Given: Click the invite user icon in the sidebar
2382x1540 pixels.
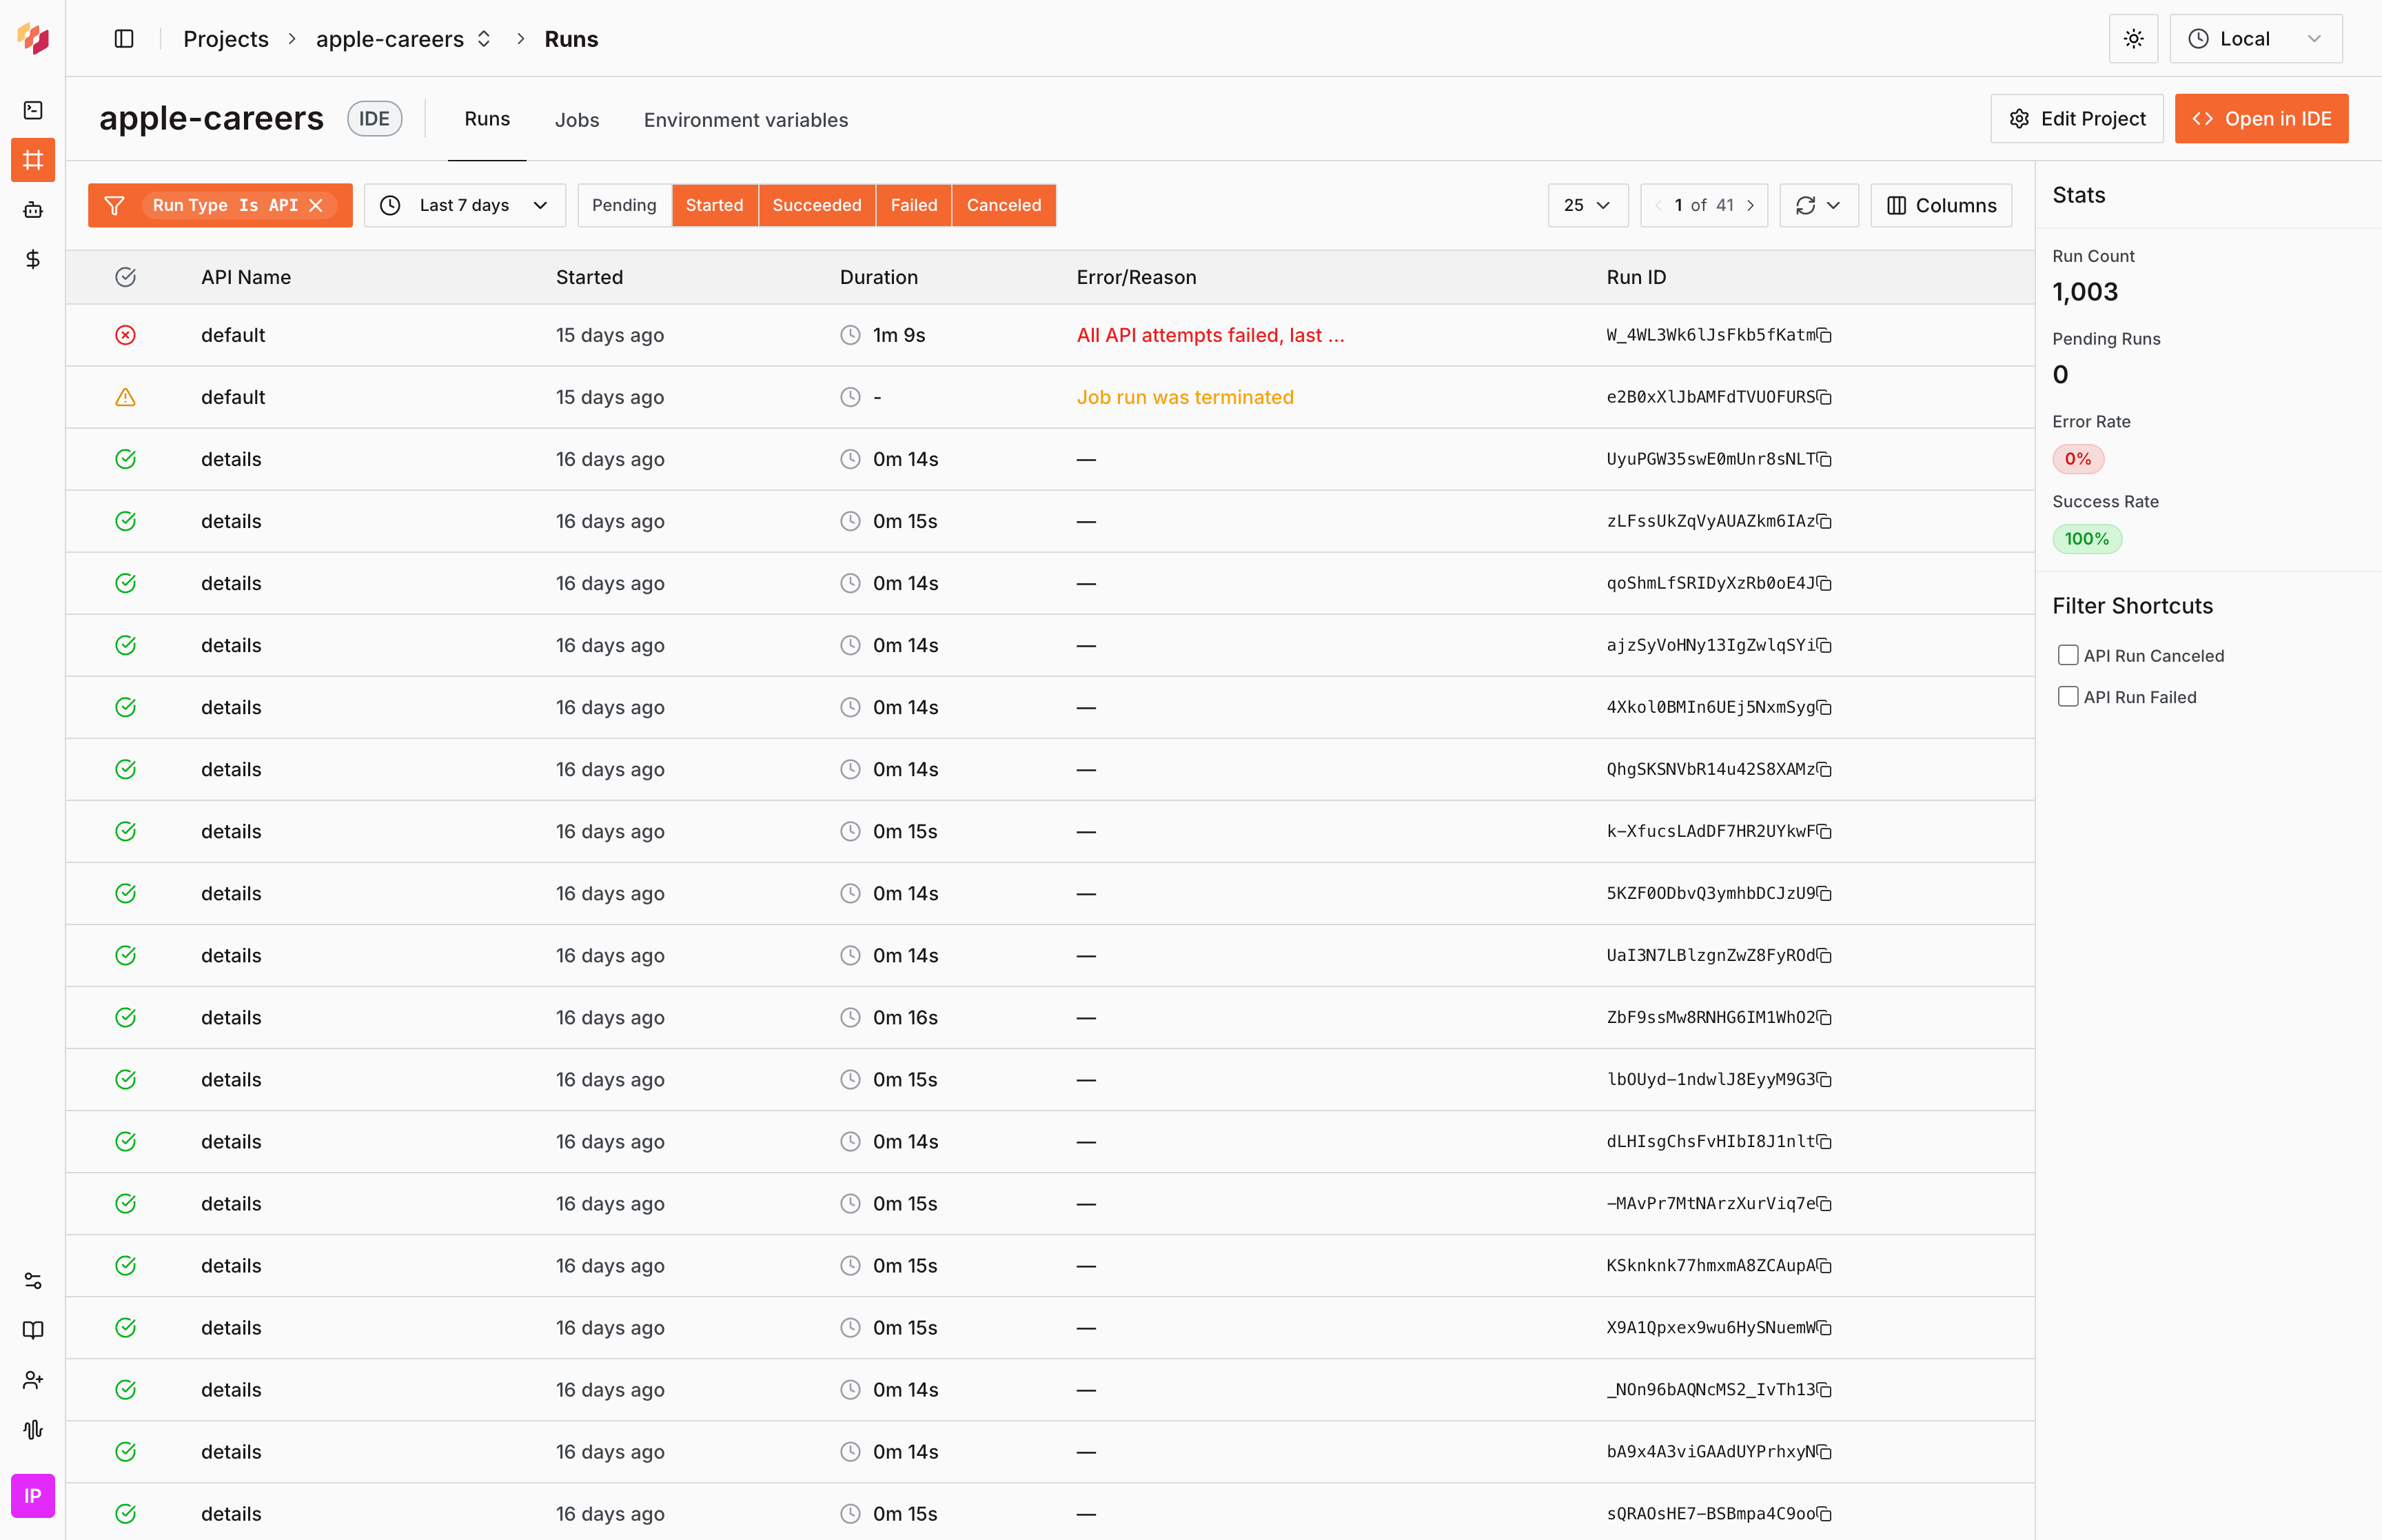Looking at the screenshot, I should pos(33,1380).
